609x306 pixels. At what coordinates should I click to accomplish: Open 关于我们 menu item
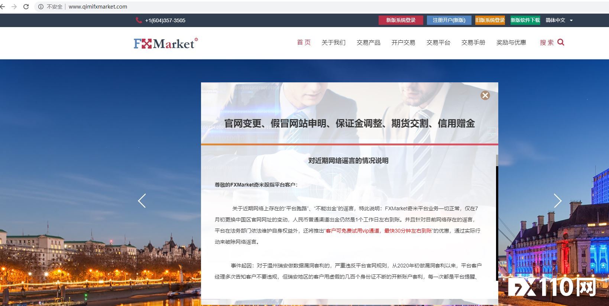(333, 42)
